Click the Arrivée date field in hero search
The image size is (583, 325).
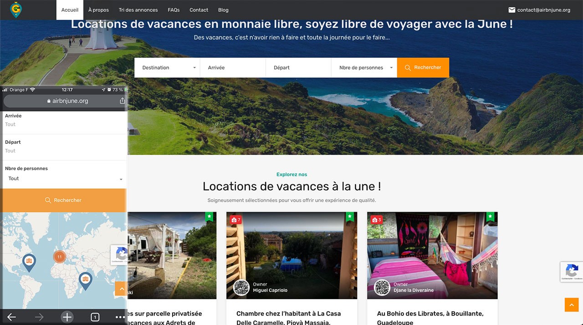click(x=233, y=67)
